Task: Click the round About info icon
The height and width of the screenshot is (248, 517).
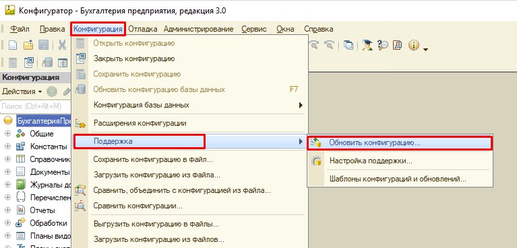Action: [x=413, y=45]
